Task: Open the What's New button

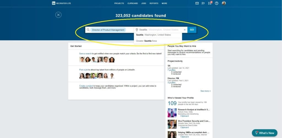Action: [265, 133]
